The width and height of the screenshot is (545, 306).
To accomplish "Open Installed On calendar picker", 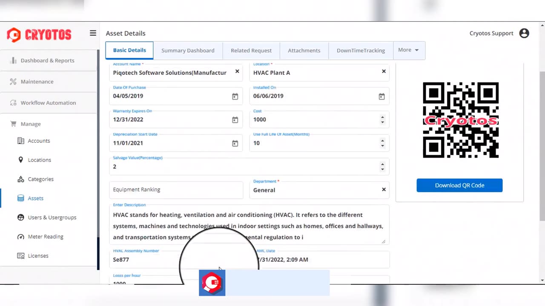I will 382,96.
